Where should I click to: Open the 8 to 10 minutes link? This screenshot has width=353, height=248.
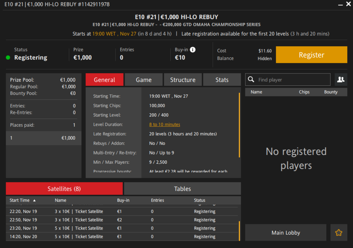164,125
